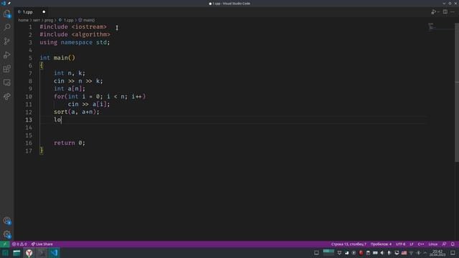
Task: Click line number 13 in the gutter
Action: point(29,120)
